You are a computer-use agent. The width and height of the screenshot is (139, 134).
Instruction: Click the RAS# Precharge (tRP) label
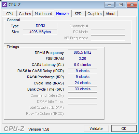tap(45, 77)
